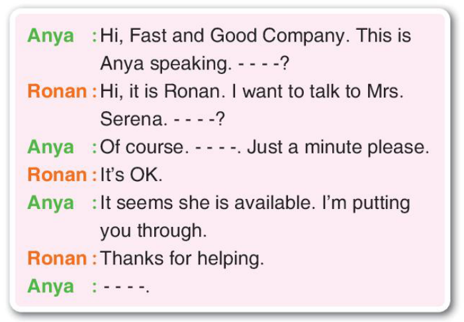Click the words "you through."

154,231
